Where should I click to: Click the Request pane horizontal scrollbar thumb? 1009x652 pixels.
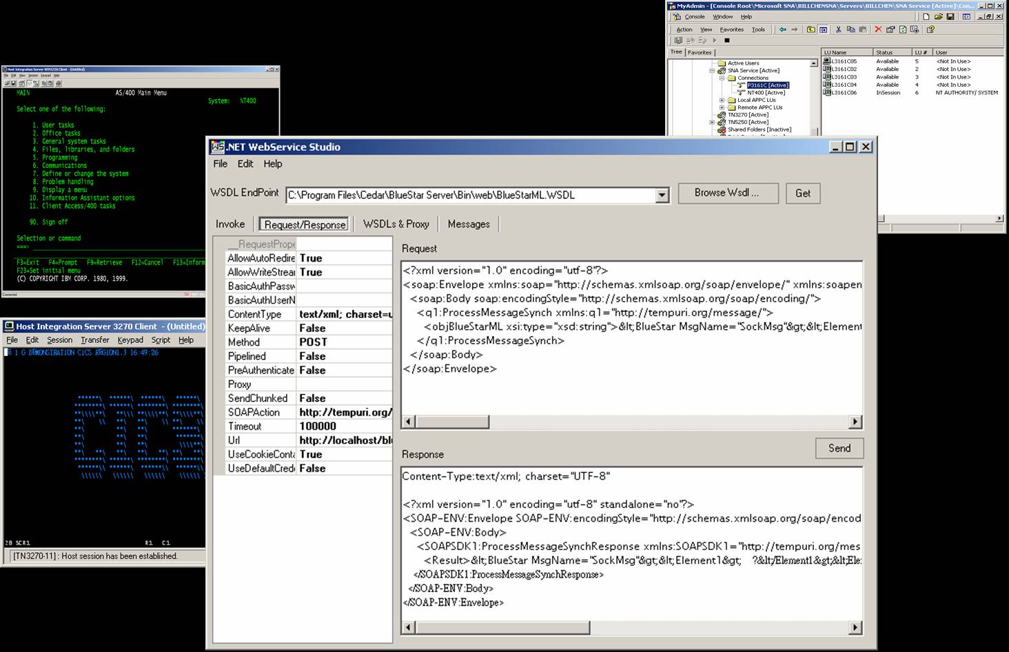click(452, 421)
